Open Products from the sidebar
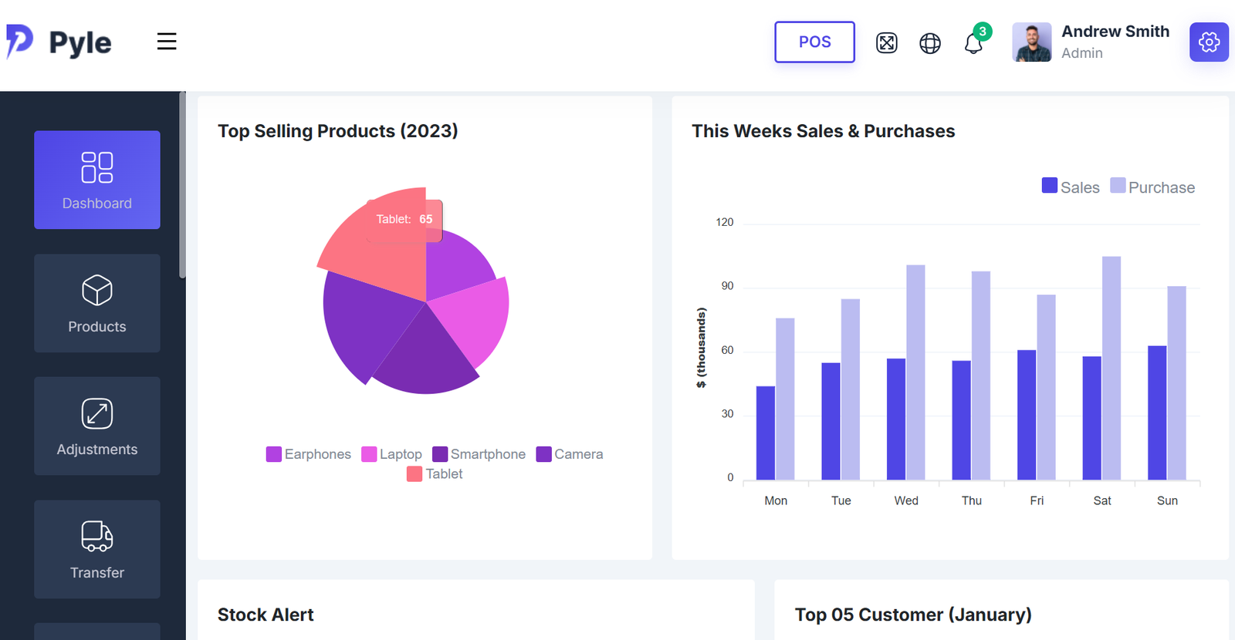Screen dimensions: 1235x640 [97, 303]
